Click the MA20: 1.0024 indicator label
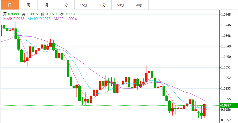238x123 pixels. tap(65, 19)
